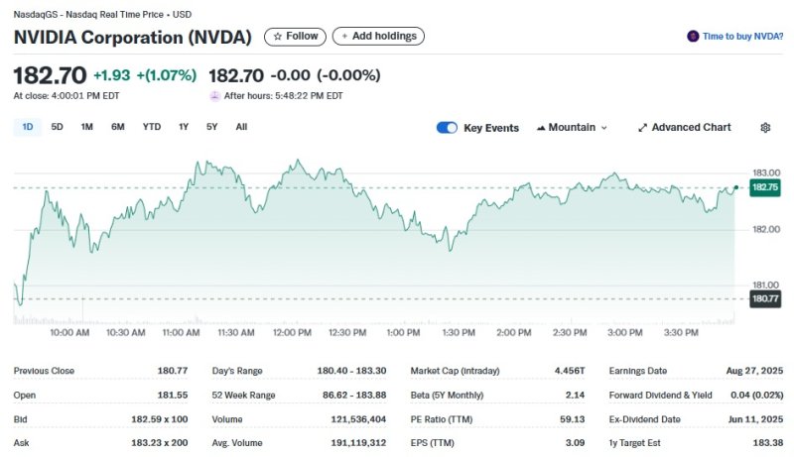Select the All time range
794x457 pixels.
pyautogui.click(x=241, y=127)
